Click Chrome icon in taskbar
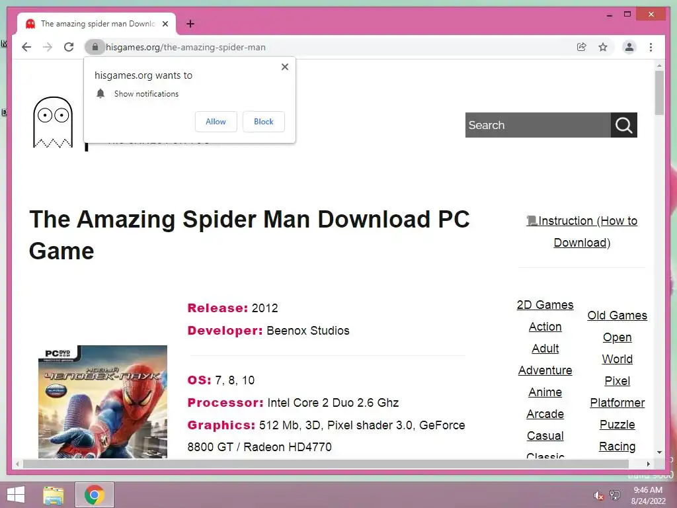 (x=94, y=495)
